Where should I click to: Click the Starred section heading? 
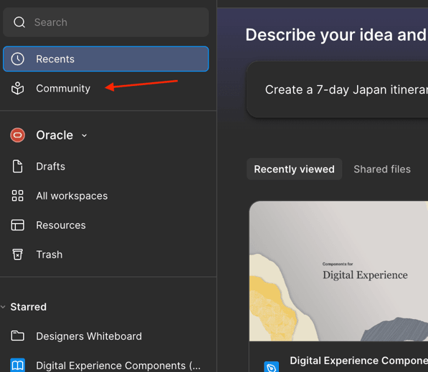(29, 307)
